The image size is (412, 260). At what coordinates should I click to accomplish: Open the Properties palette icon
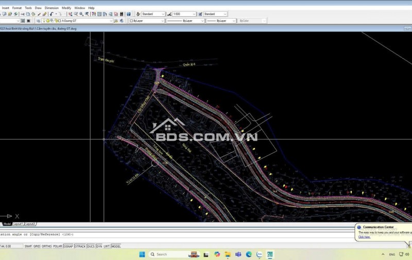[x=94, y=14]
